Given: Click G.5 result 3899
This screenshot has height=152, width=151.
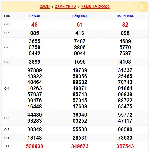Looking at the screenshot, I should [x=34, y=62].
